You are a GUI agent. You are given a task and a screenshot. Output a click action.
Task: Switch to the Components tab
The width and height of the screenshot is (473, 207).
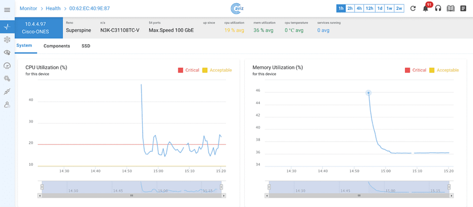pyautogui.click(x=57, y=46)
